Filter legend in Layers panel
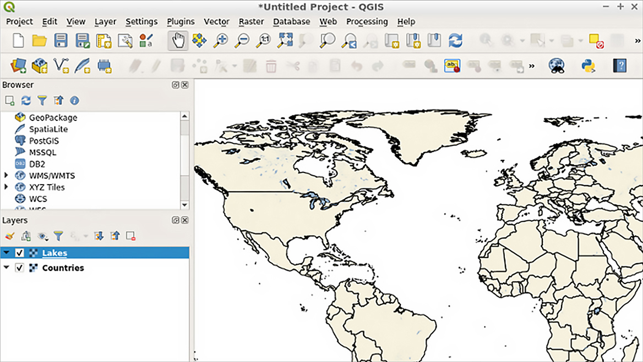Image resolution: width=643 pixels, height=362 pixels. coord(59,236)
